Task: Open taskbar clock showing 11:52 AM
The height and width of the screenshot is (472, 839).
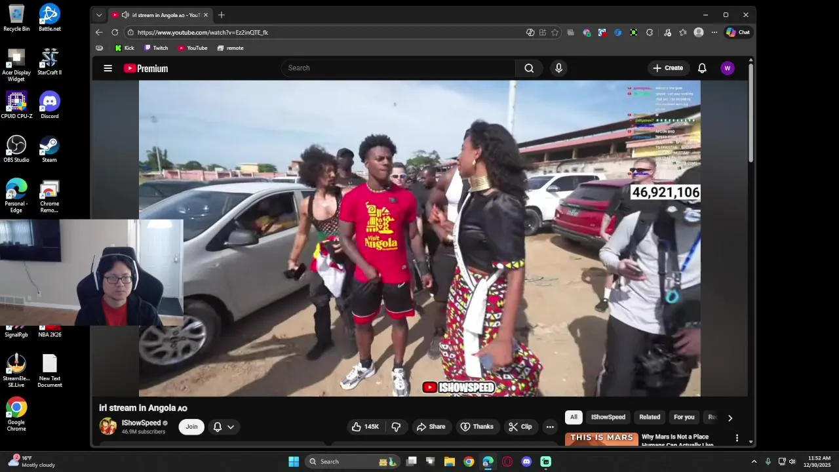Action: click(x=819, y=462)
